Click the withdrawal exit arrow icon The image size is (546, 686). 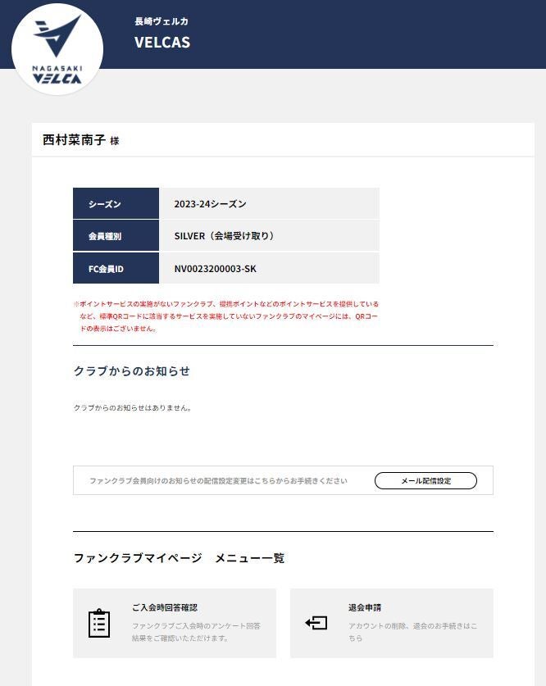316,623
